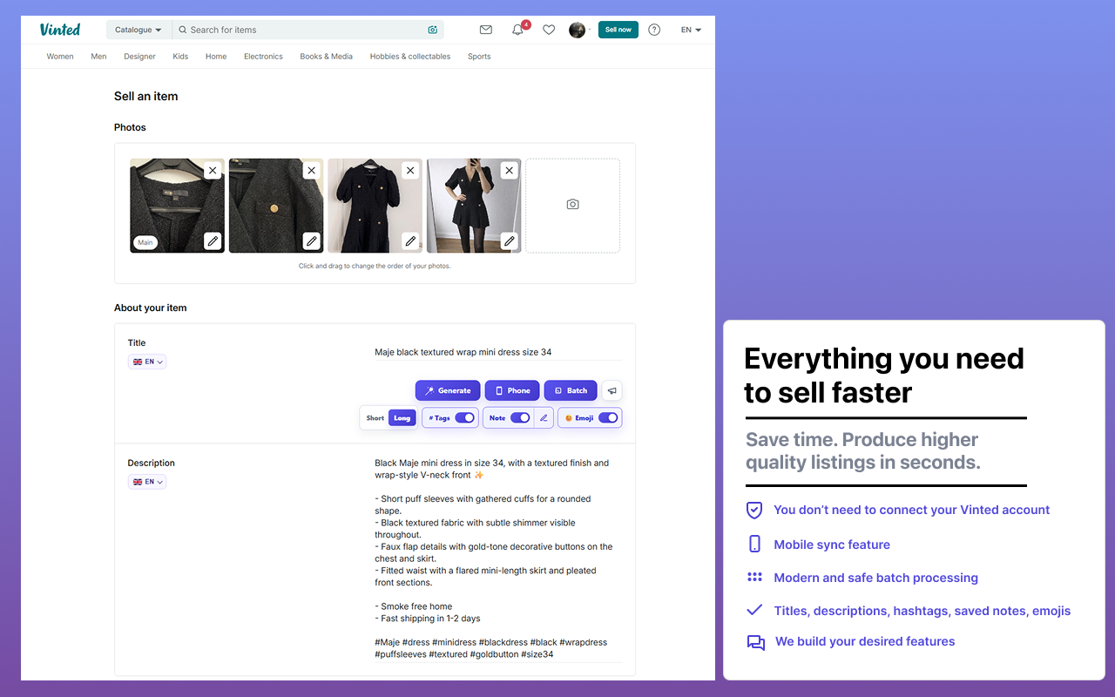
Task: Select Long description length
Action: point(402,418)
